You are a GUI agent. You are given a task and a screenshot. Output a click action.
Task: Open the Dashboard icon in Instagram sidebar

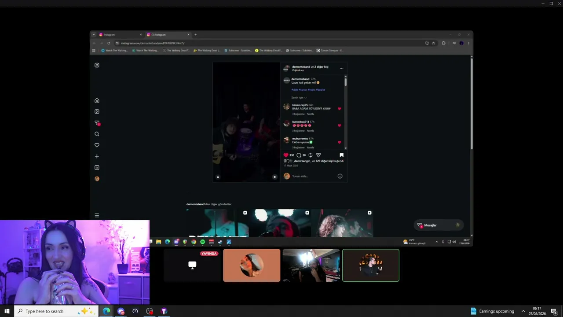pos(97,167)
